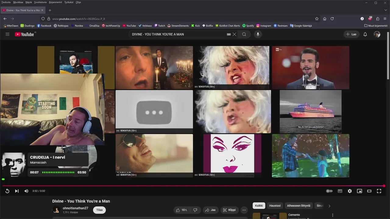The height and width of the screenshot is (219, 390).
Task: Switch to miniplayer mode
Action: 360,191
